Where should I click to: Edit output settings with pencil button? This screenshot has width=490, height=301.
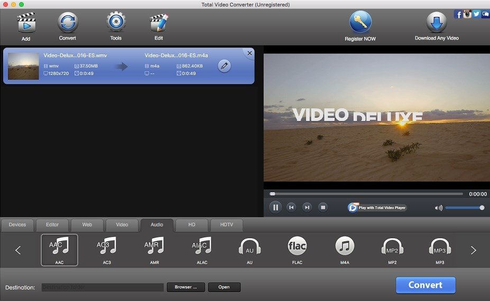(224, 66)
